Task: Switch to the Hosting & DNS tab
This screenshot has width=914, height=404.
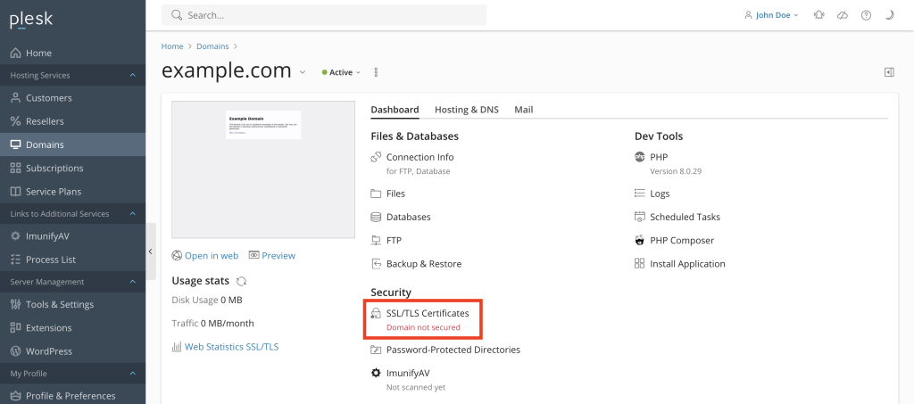Action: click(x=466, y=110)
